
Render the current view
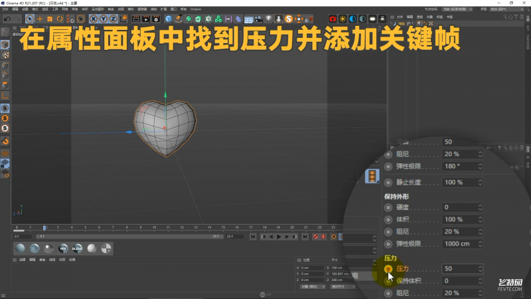(136, 19)
